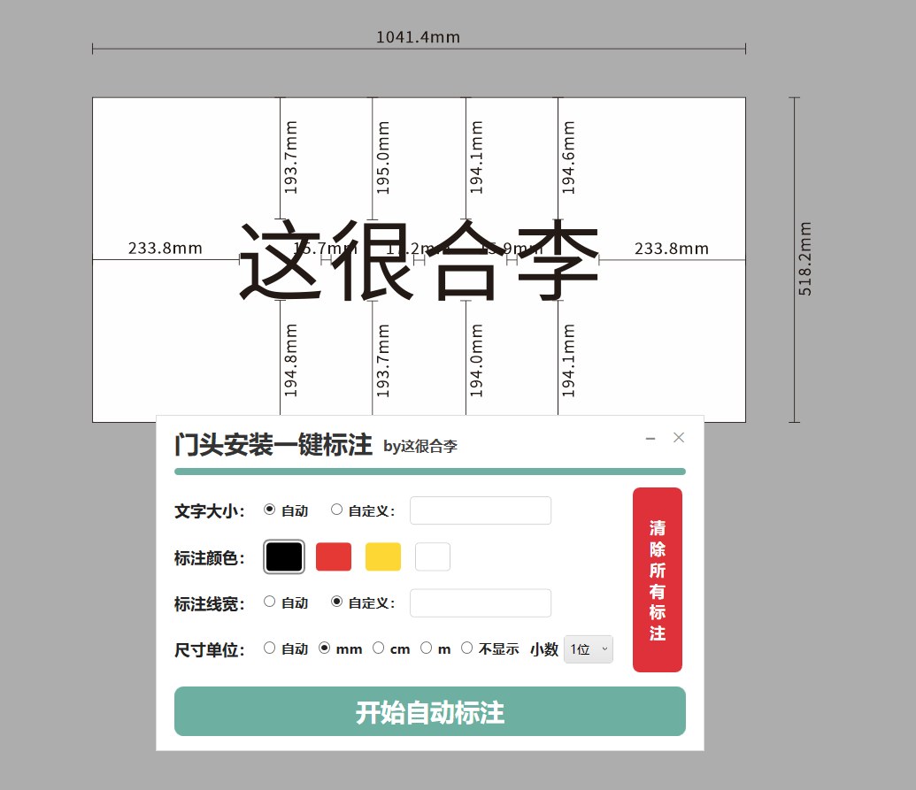Click the 合 character in the artwork
The height and width of the screenshot is (790, 916).
[466, 260]
